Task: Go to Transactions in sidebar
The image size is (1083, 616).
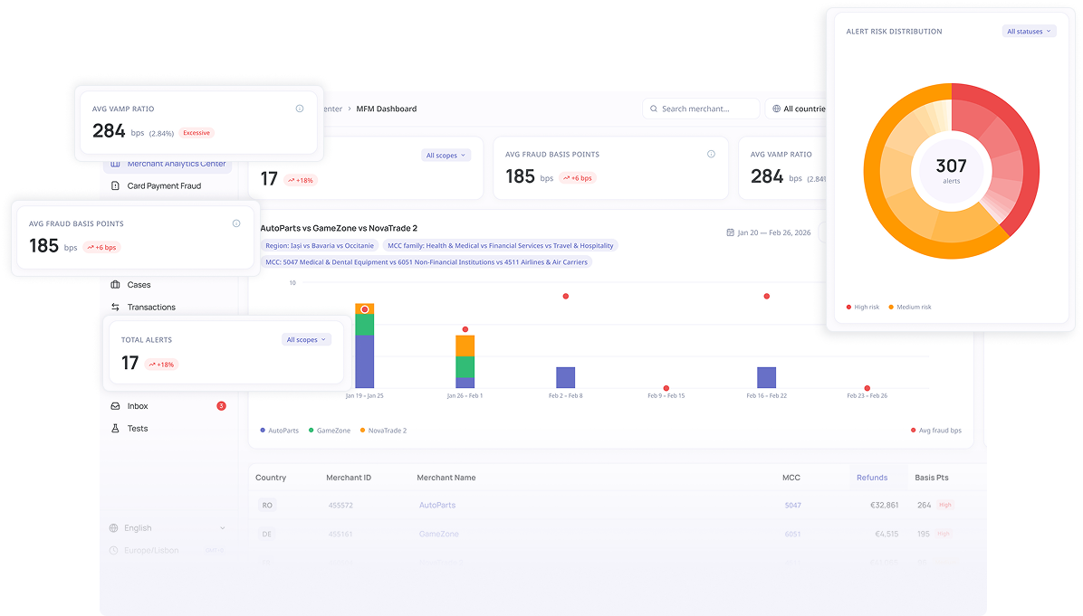Action: tap(151, 307)
